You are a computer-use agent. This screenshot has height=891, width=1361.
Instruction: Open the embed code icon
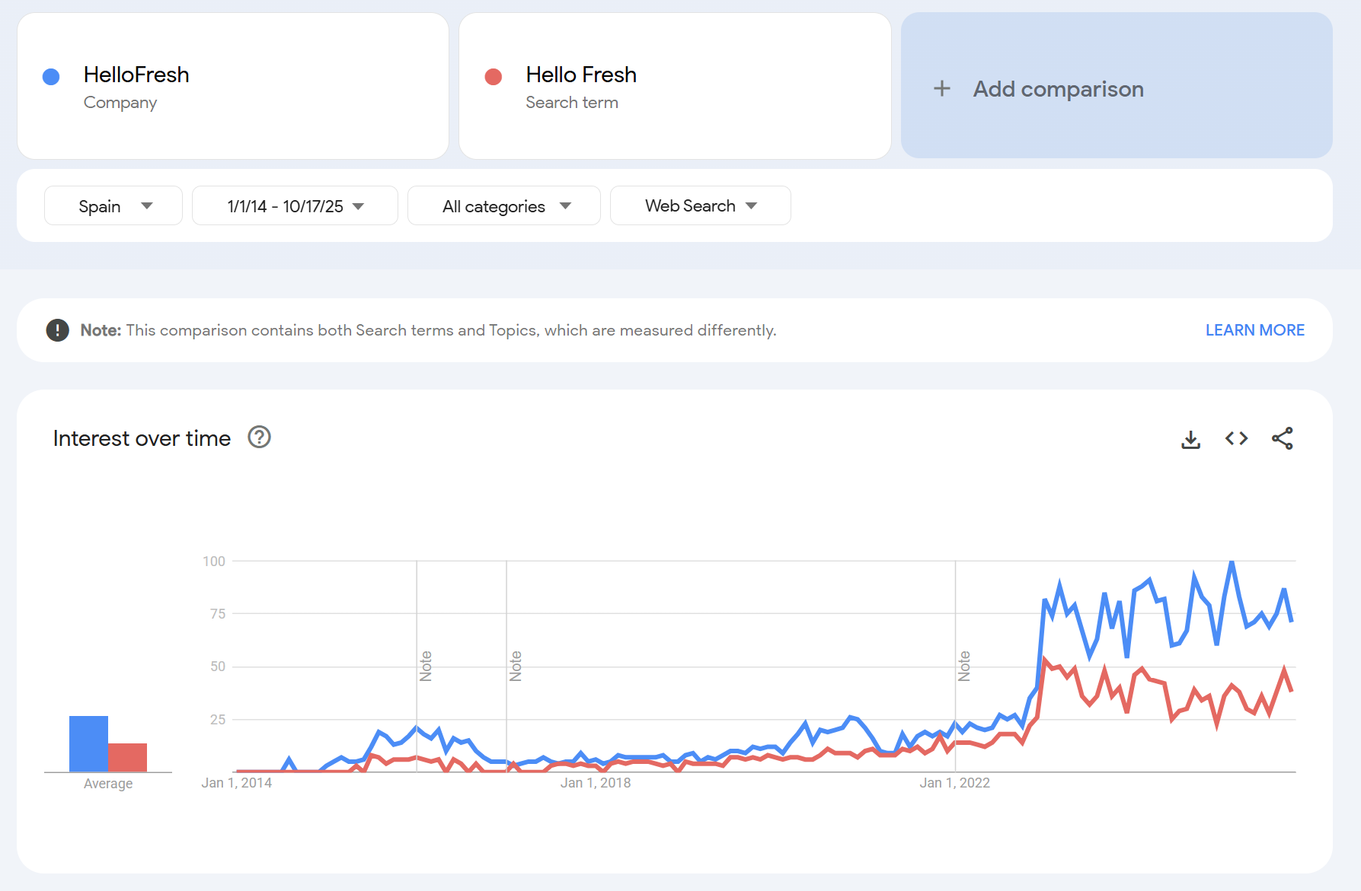click(1236, 439)
